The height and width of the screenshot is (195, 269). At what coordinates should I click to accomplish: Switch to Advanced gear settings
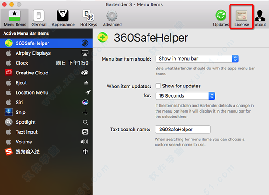pos(112,17)
